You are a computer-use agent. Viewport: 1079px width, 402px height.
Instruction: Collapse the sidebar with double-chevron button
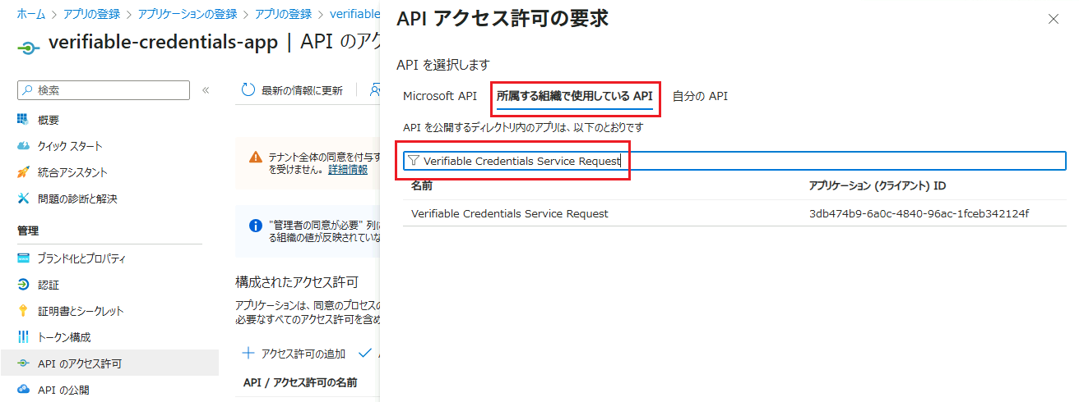[x=206, y=90]
